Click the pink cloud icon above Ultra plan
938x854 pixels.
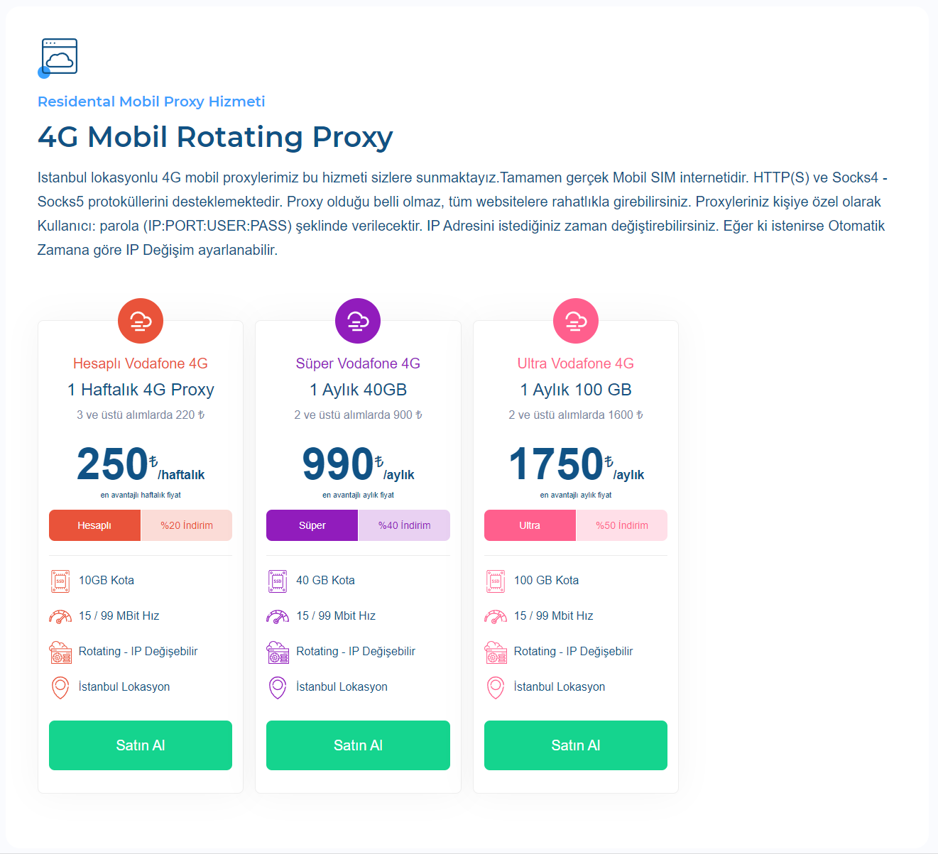pyautogui.click(x=576, y=321)
